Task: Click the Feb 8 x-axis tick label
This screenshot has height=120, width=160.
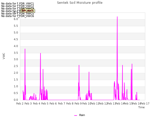Action: click(70, 103)
